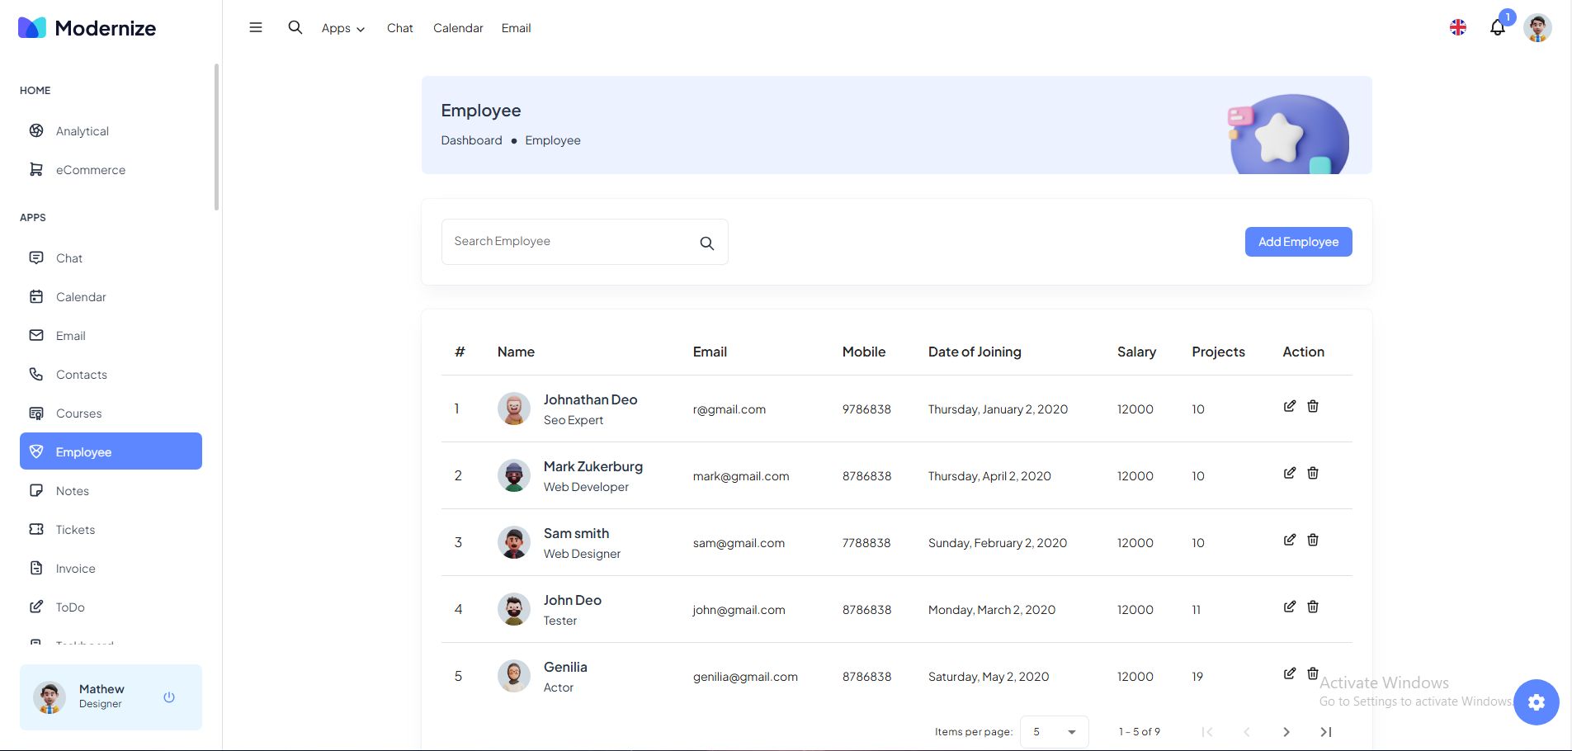This screenshot has height=751, width=1572.
Task: Click the sidebar vertical scrollbar
Action: pyautogui.click(x=216, y=137)
